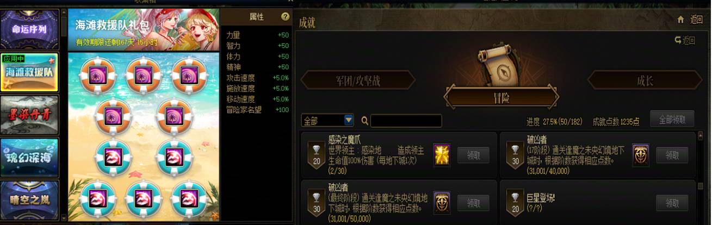
Task: Click the search magnifier icon
Action: tap(365, 121)
